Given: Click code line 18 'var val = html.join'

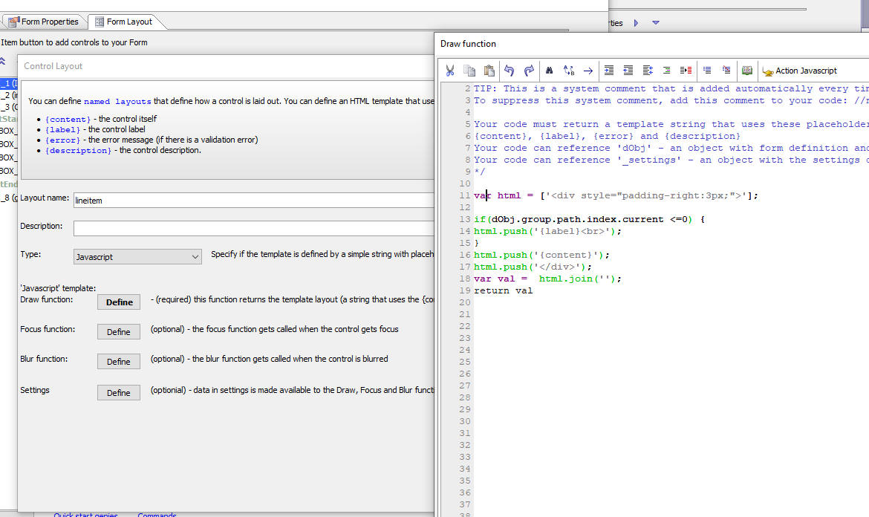Looking at the screenshot, I should (x=547, y=279).
